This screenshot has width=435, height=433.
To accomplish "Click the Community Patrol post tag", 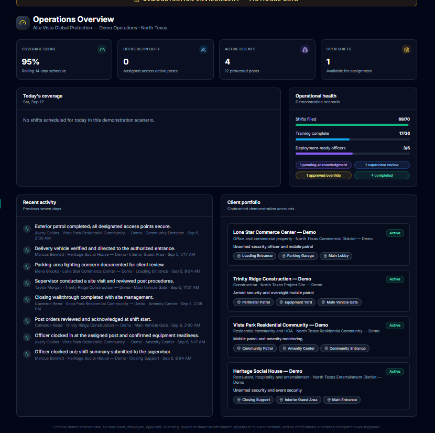I will (x=255, y=349).
